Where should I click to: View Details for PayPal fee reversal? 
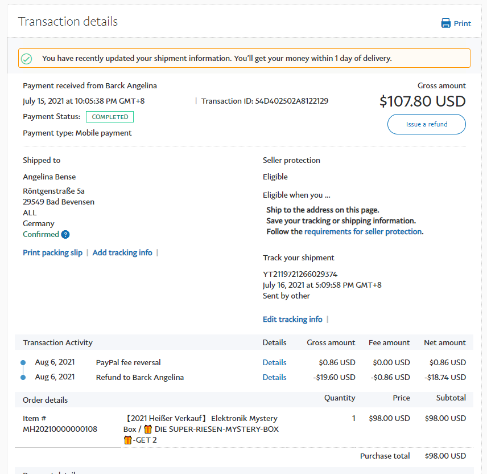tap(274, 362)
